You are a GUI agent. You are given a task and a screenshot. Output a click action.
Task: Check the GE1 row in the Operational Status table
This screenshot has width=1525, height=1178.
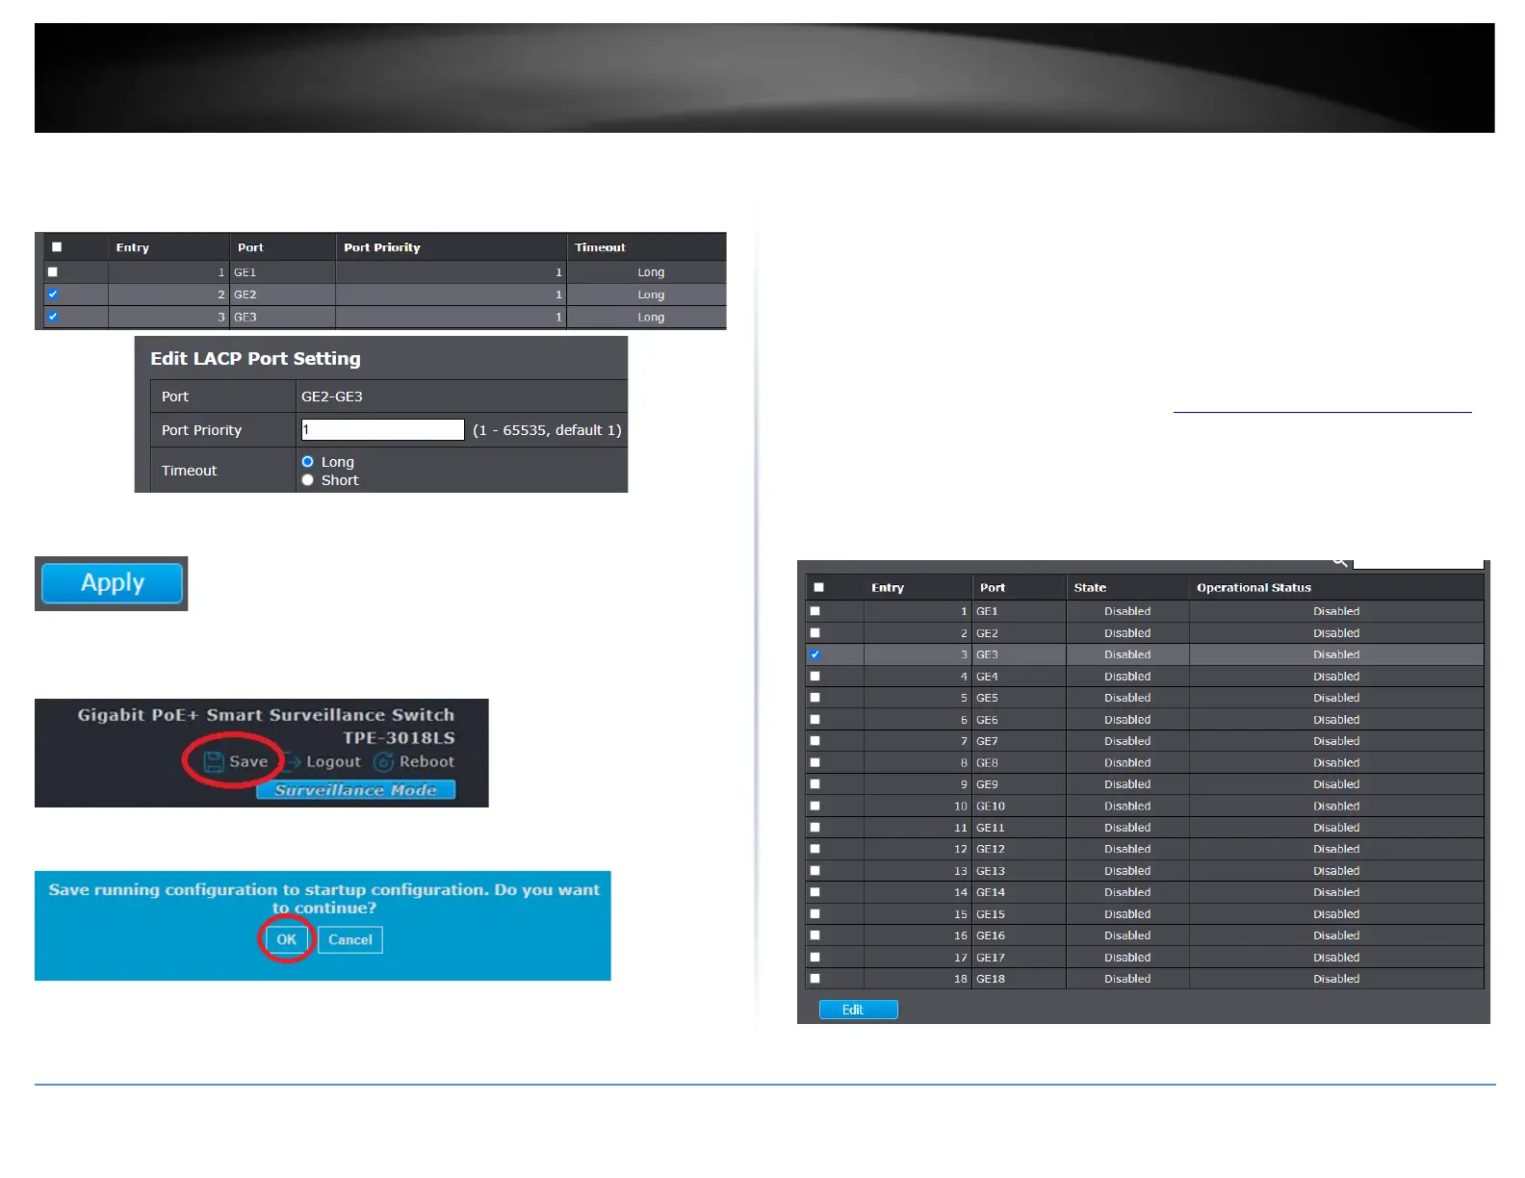(815, 611)
